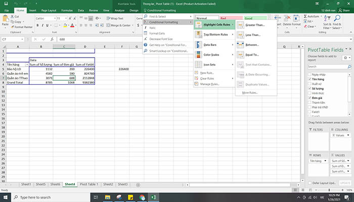Switch to the Page Layout ribbon tab
The width and height of the screenshot is (354, 202).
(49, 11)
